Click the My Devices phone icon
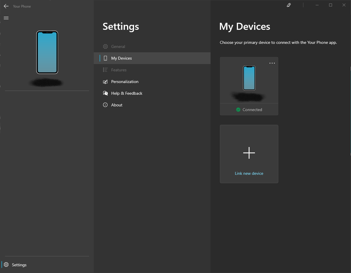 105,58
